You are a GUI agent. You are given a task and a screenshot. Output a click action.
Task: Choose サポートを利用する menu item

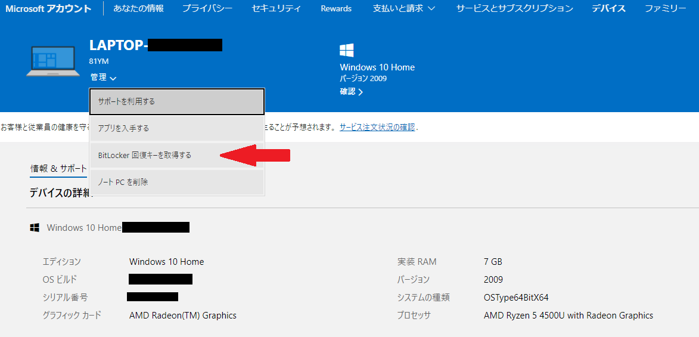click(177, 101)
